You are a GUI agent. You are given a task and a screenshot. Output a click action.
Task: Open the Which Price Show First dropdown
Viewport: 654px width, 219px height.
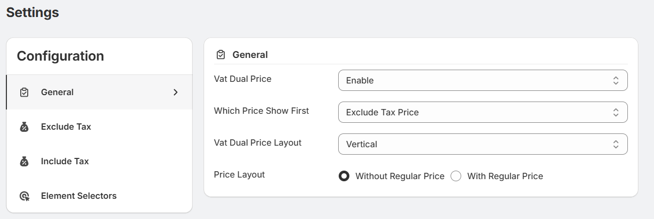click(x=483, y=113)
